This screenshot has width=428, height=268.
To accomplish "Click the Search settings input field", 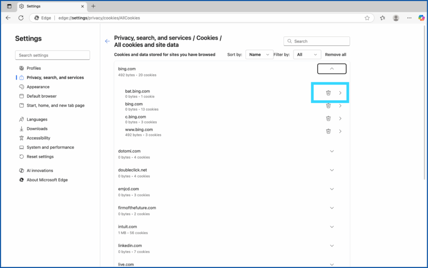I will coord(52,55).
